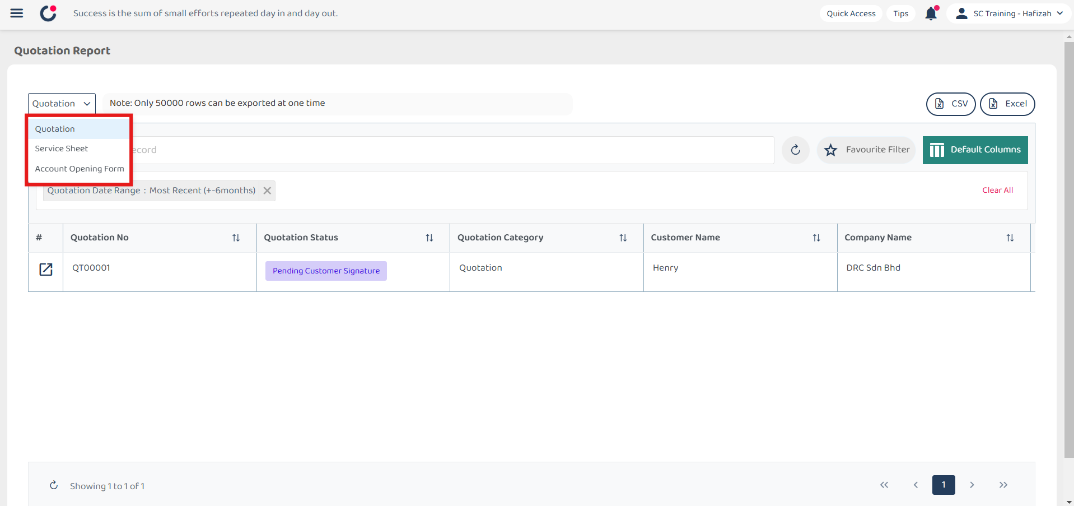Open the Favourite Filter
Image resolution: width=1074 pixels, height=506 pixels.
click(866, 150)
